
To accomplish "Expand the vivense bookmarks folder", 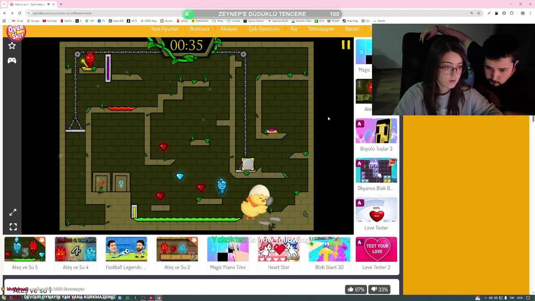I will tap(234, 21).
